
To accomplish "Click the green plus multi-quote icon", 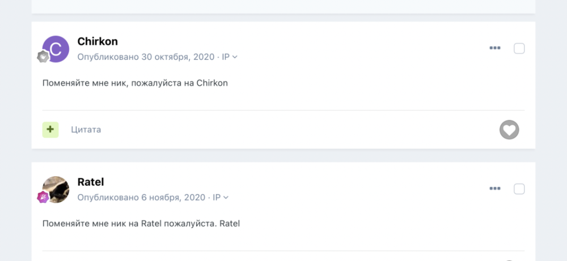I will click(x=50, y=130).
